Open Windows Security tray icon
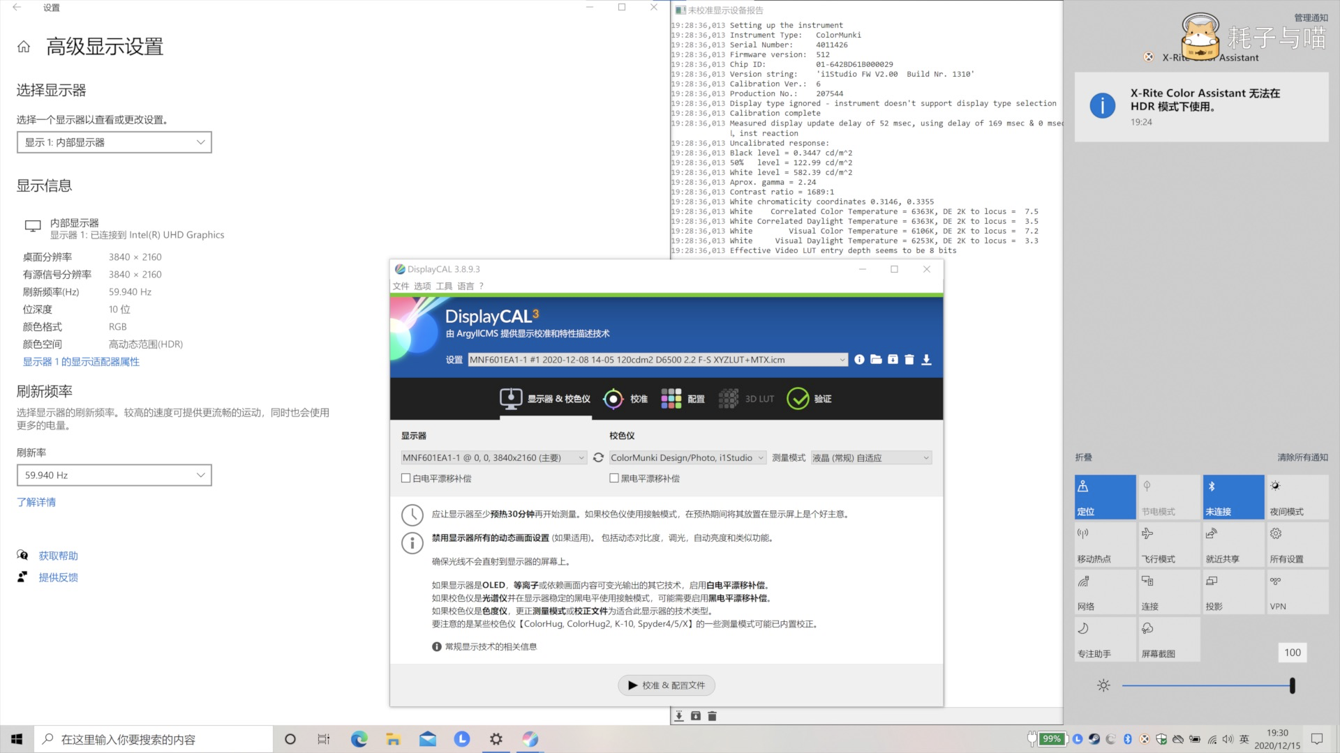 click(1161, 739)
